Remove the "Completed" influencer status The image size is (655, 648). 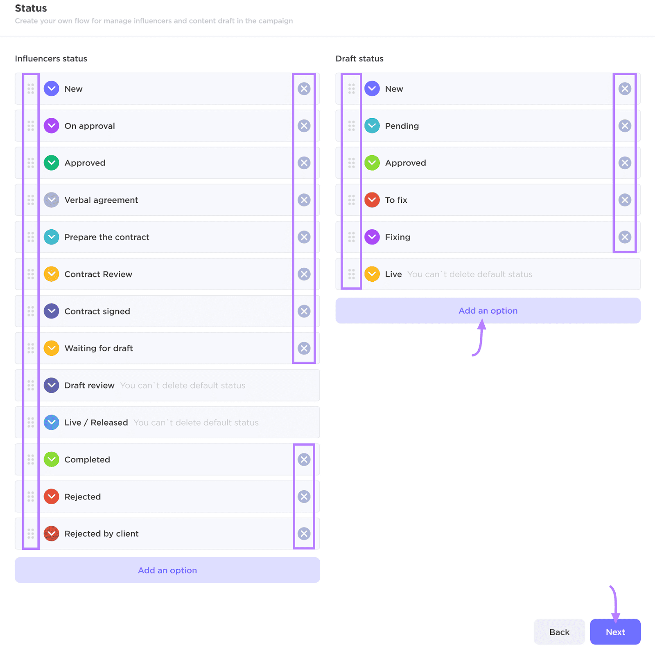coord(304,460)
